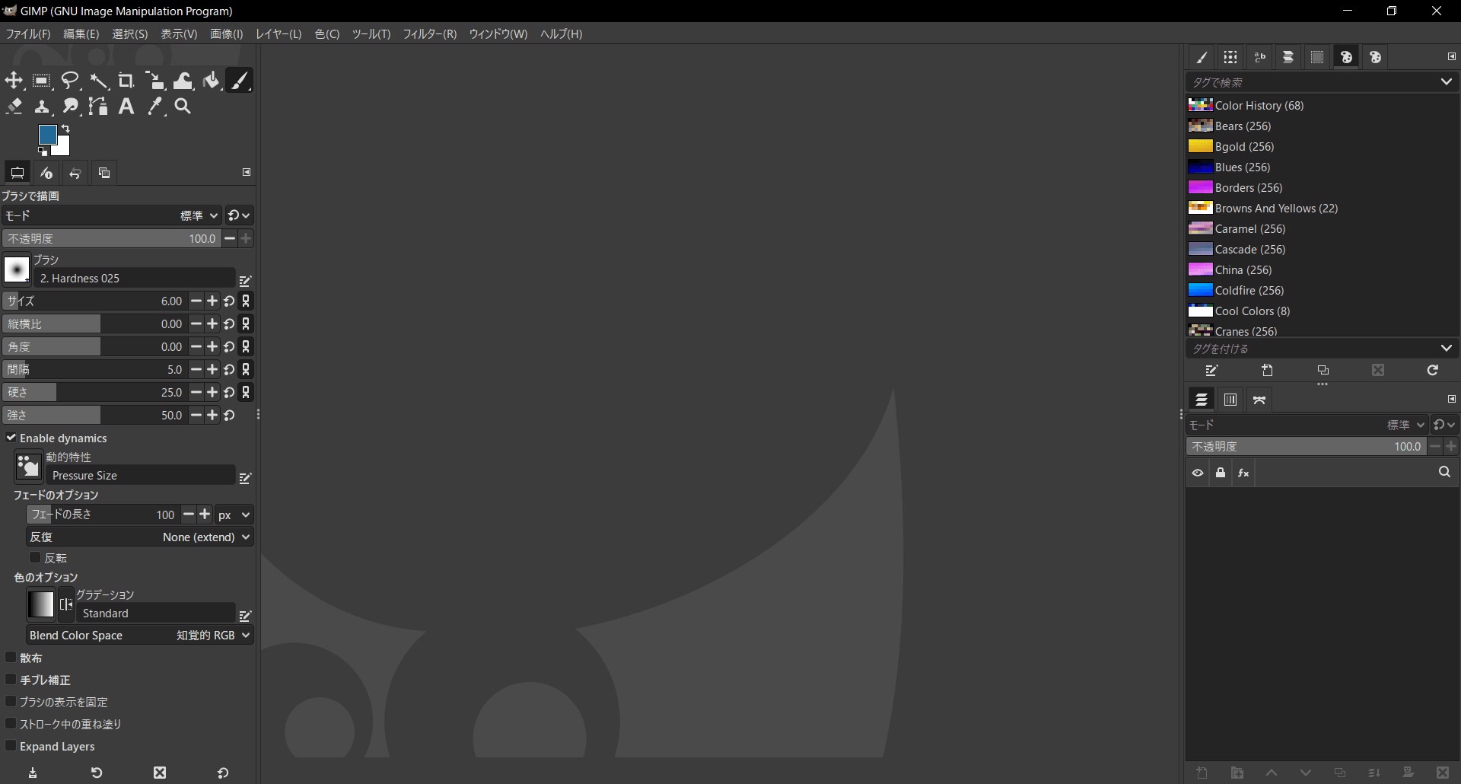Select the Clone stamp tool
Screen dimensions: 1461x784
(42, 107)
